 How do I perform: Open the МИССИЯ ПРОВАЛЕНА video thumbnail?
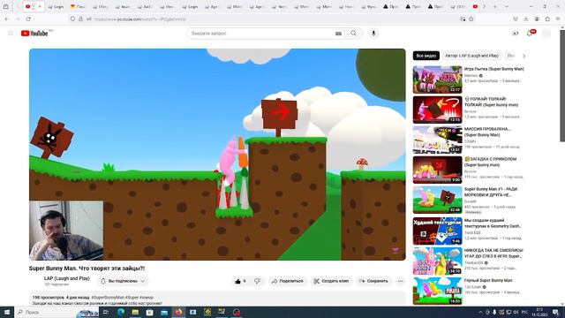point(438,140)
